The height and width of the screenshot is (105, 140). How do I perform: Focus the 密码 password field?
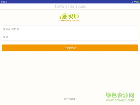[x=70, y=37]
